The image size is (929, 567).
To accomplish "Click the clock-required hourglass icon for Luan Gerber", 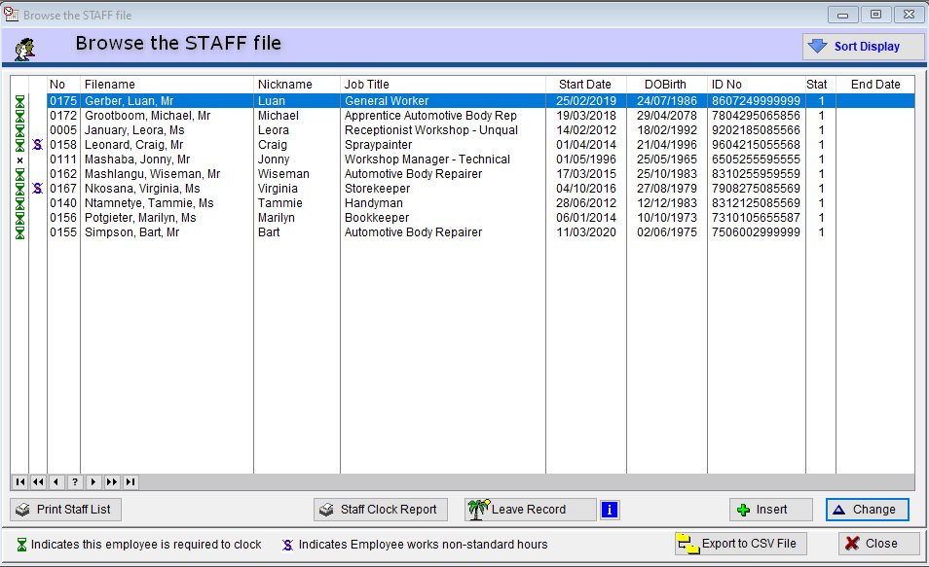I will 19,101.
